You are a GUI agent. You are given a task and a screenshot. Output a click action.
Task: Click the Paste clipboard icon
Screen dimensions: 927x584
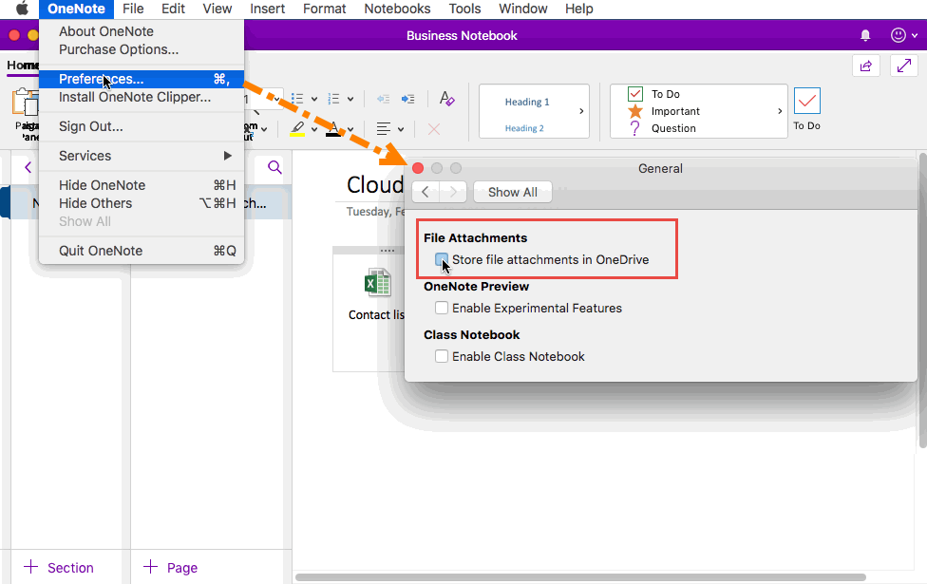[25, 102]
